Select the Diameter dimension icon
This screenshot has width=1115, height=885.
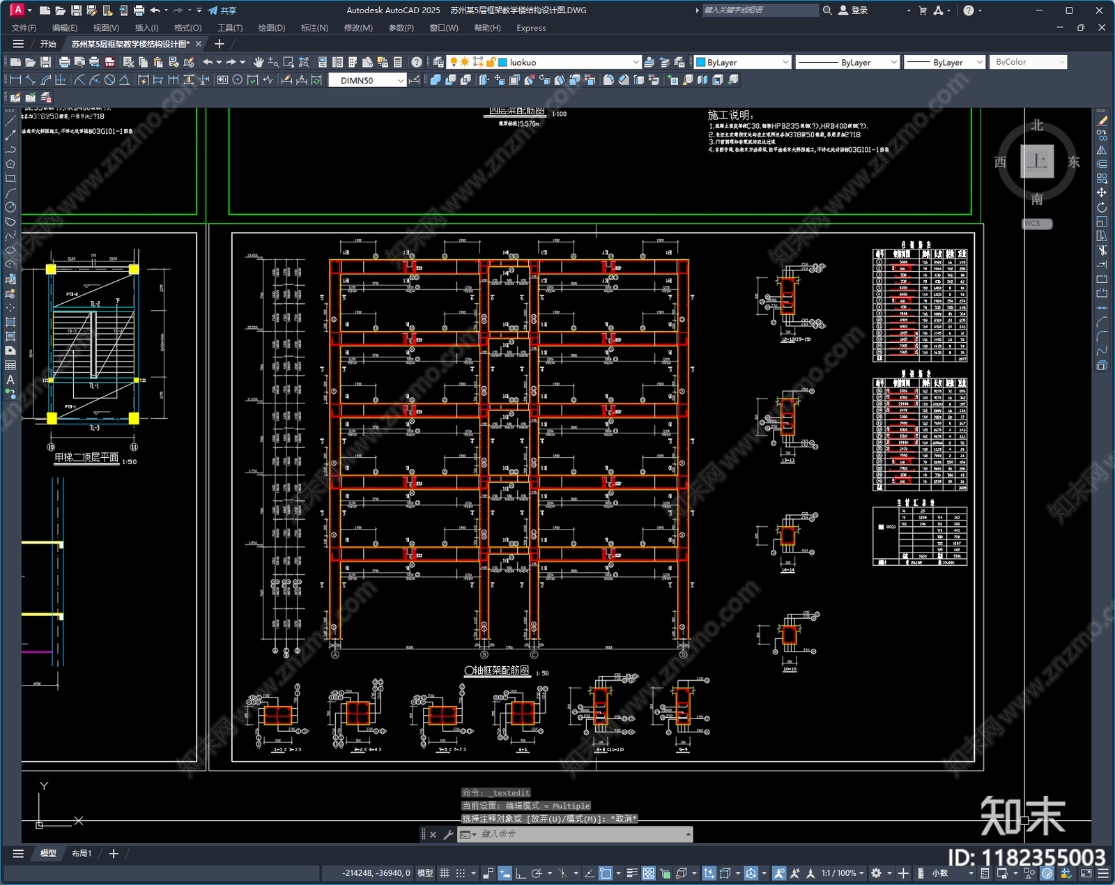[109, 80]
